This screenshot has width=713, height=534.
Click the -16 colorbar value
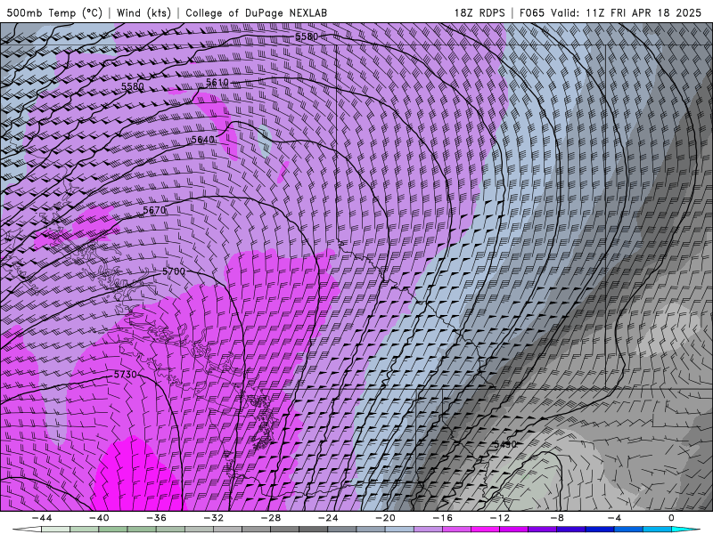(443, 518)
